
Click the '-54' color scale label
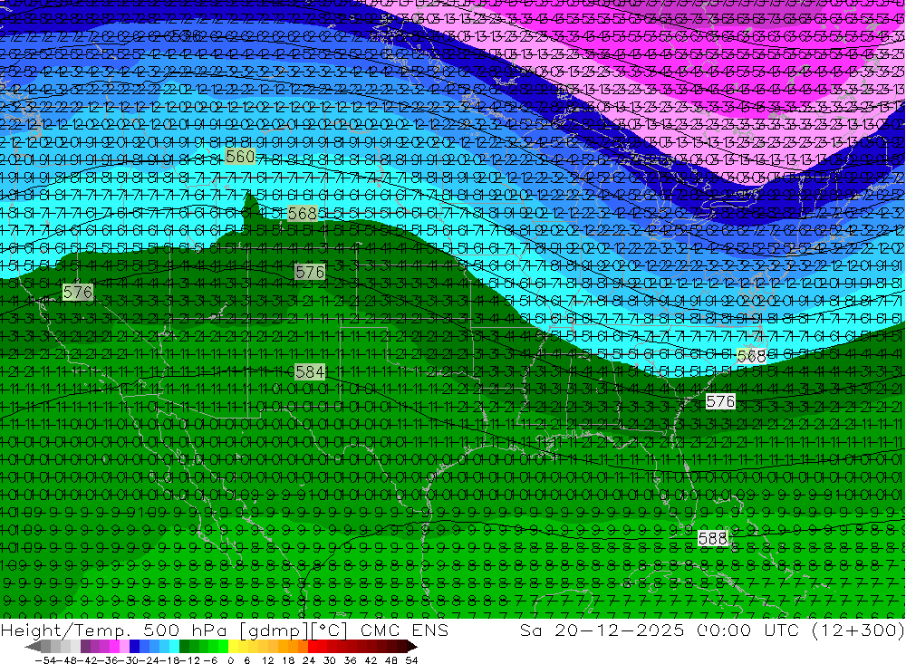point(45,660)
